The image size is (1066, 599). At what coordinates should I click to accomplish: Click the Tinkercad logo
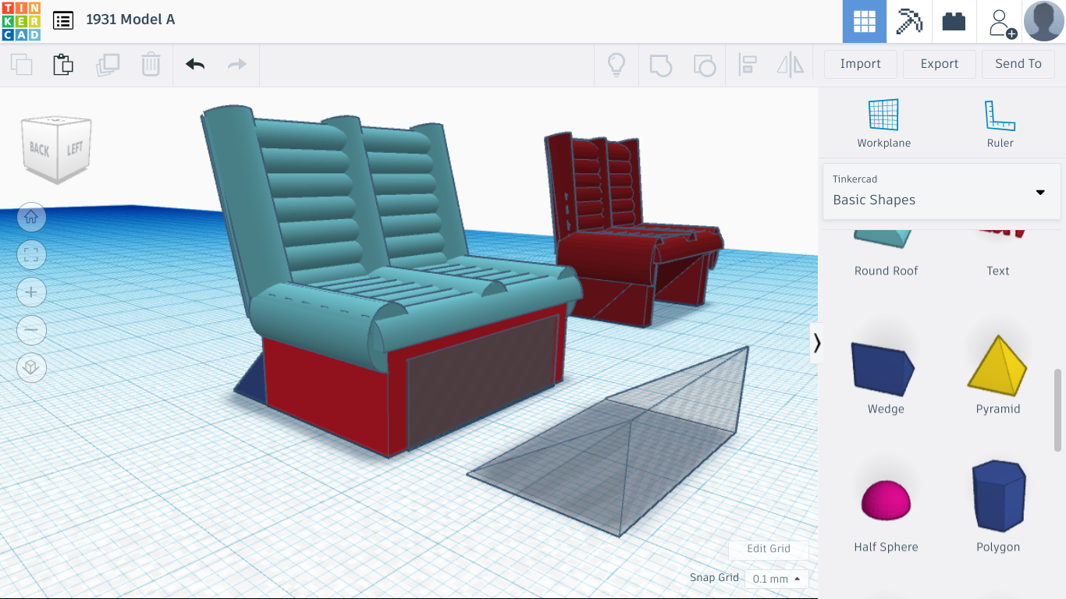coord(21,21)
